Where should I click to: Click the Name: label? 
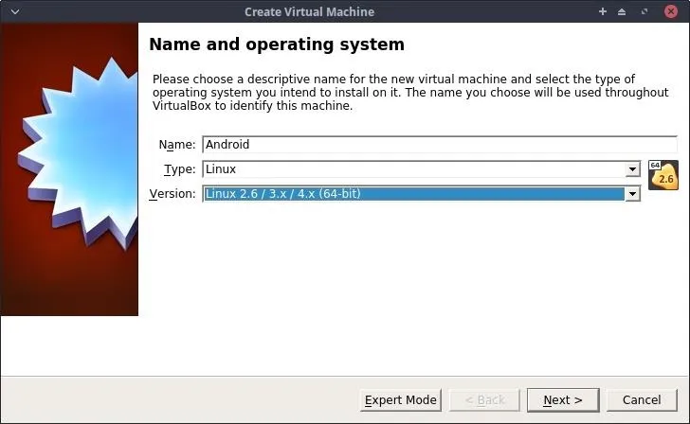(x=177, y=145)
